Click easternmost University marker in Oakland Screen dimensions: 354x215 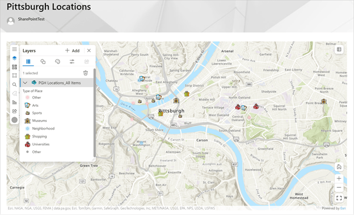pyautogui.click(x=256, y=106)
